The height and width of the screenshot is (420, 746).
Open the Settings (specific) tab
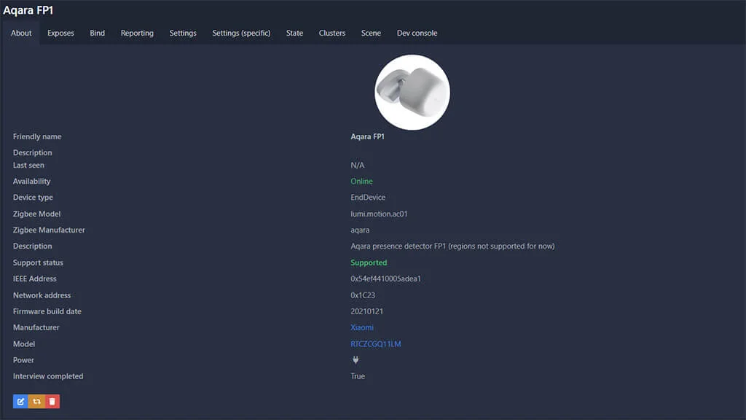(x=241, y=33)
